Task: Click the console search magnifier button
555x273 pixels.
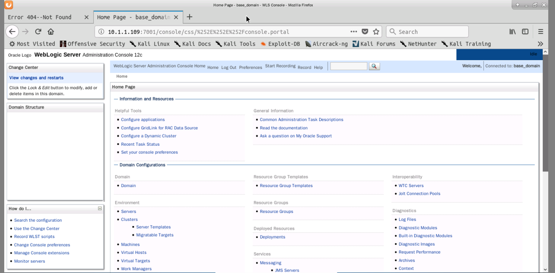Action: click(374, 66)
